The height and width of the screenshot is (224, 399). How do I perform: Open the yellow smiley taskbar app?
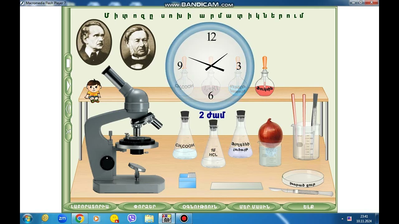coord(114,218)
